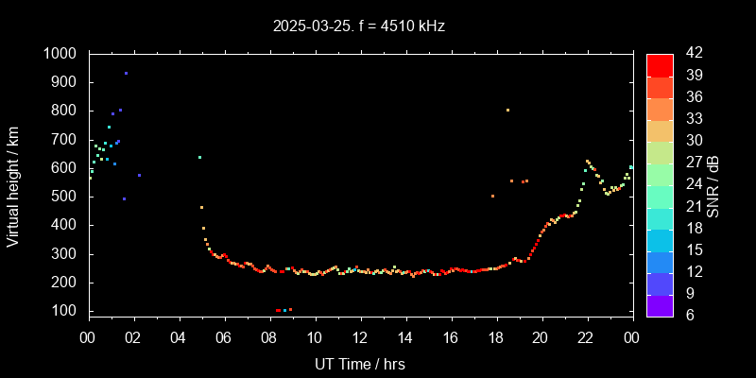Click the 500 label on height axis

pos(65,197)
